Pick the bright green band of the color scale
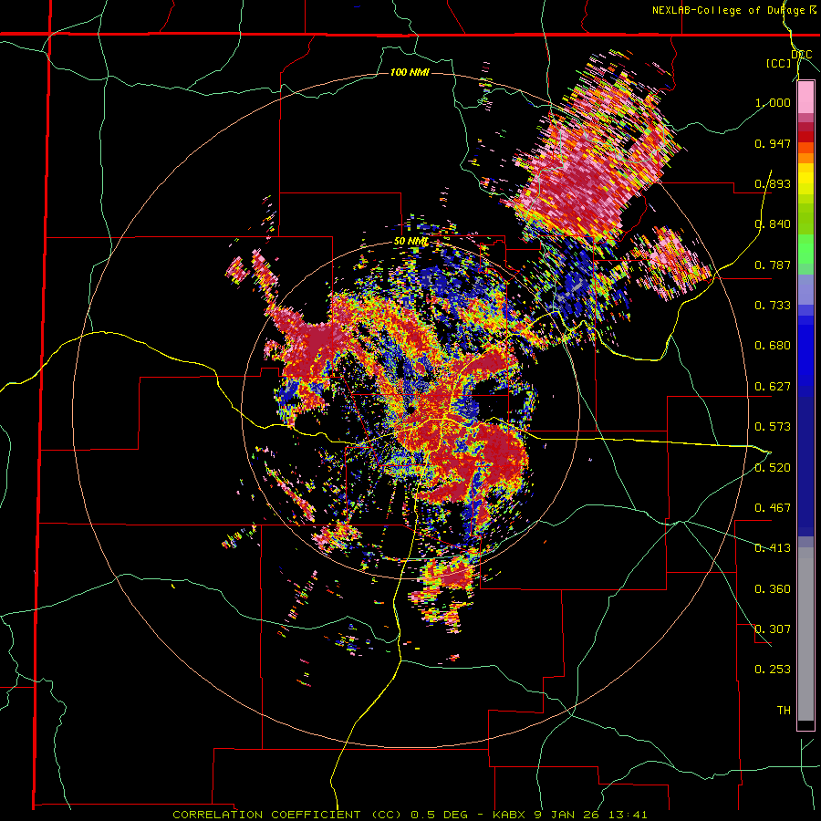Screen dimensions: 821x821 805,248
